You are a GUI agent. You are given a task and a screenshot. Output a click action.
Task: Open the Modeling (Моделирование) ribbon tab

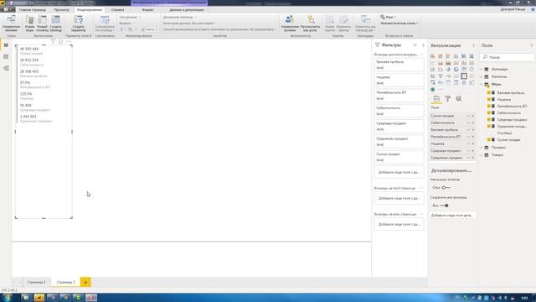pos(90,10)
